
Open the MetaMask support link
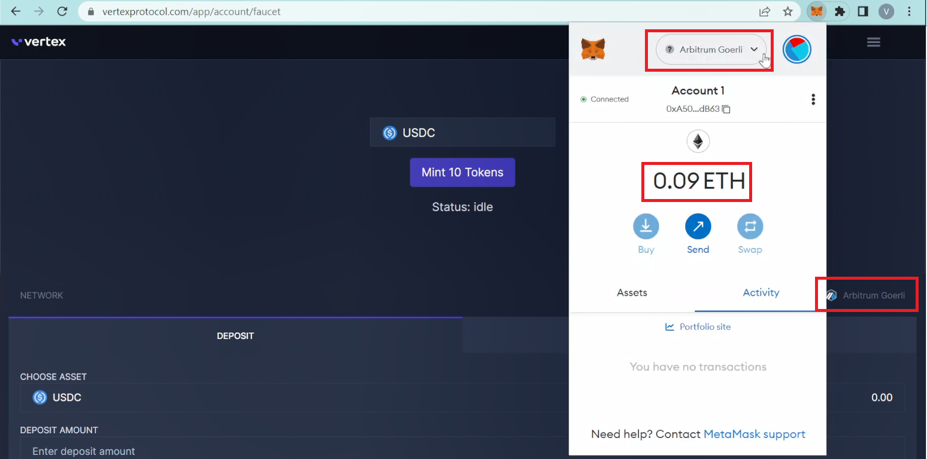pos(755,434)
